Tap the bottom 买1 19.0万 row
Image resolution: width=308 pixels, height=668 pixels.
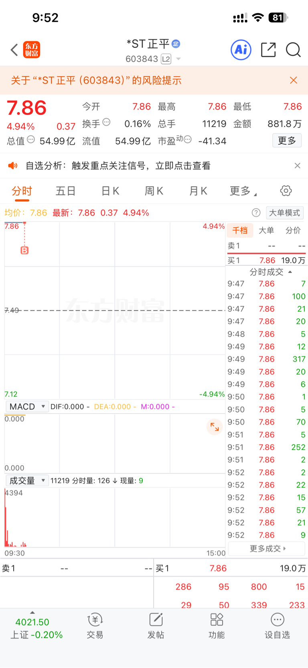tap(231, 568)
